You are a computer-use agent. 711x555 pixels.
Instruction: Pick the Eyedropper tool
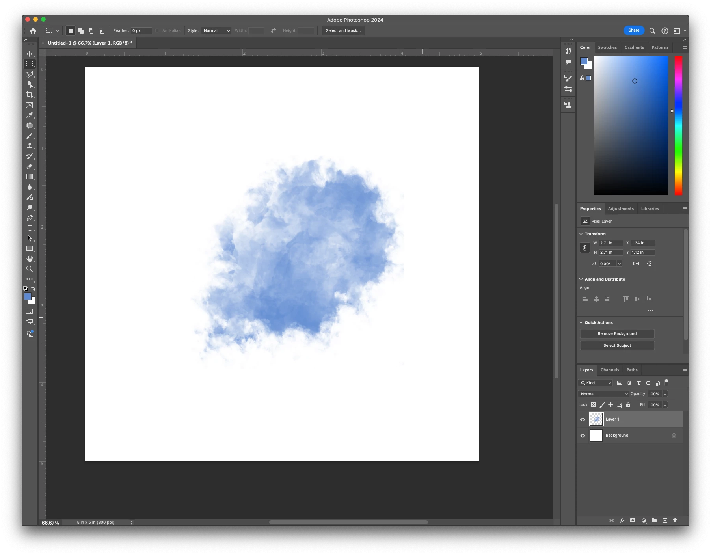coord(30,115)
